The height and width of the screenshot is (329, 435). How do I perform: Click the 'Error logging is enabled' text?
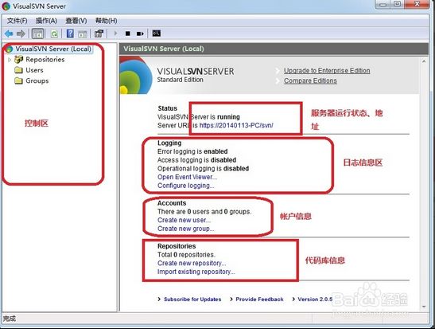[x=192, y=151]
